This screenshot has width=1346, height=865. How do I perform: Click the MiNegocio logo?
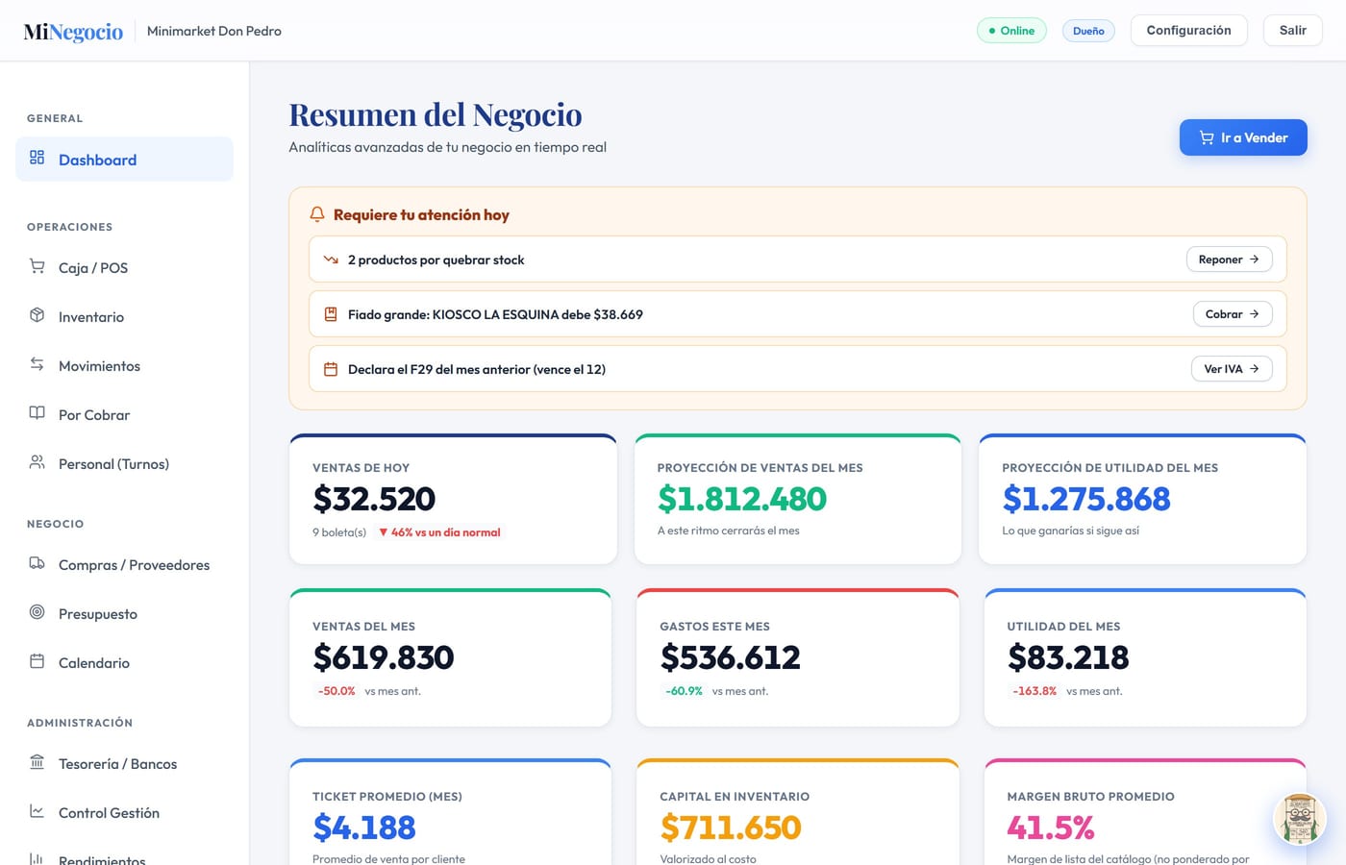click(x=73, y=32)
